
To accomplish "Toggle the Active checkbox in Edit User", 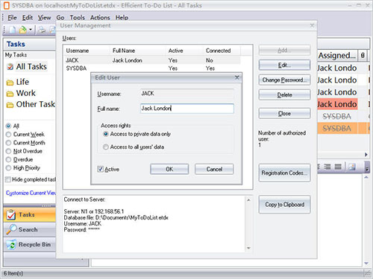I will 100,169.
